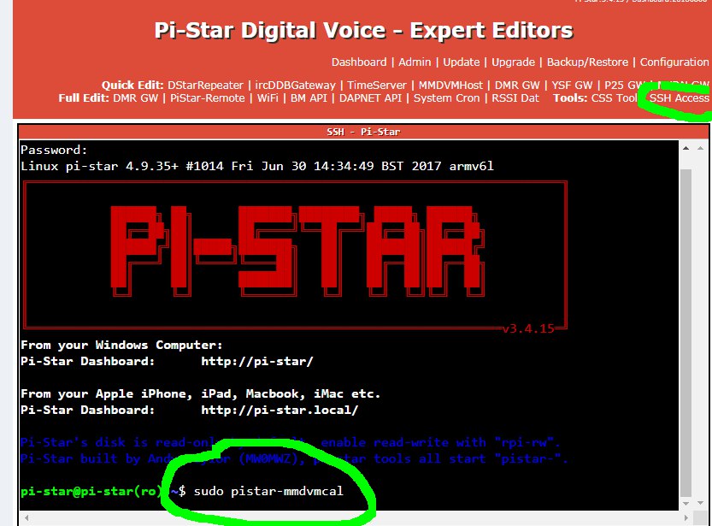
Task: Go to the Admin page
Action: [x=415, y=62]
